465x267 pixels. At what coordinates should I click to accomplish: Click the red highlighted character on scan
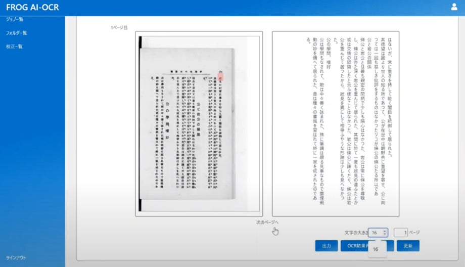click(220, 77)
